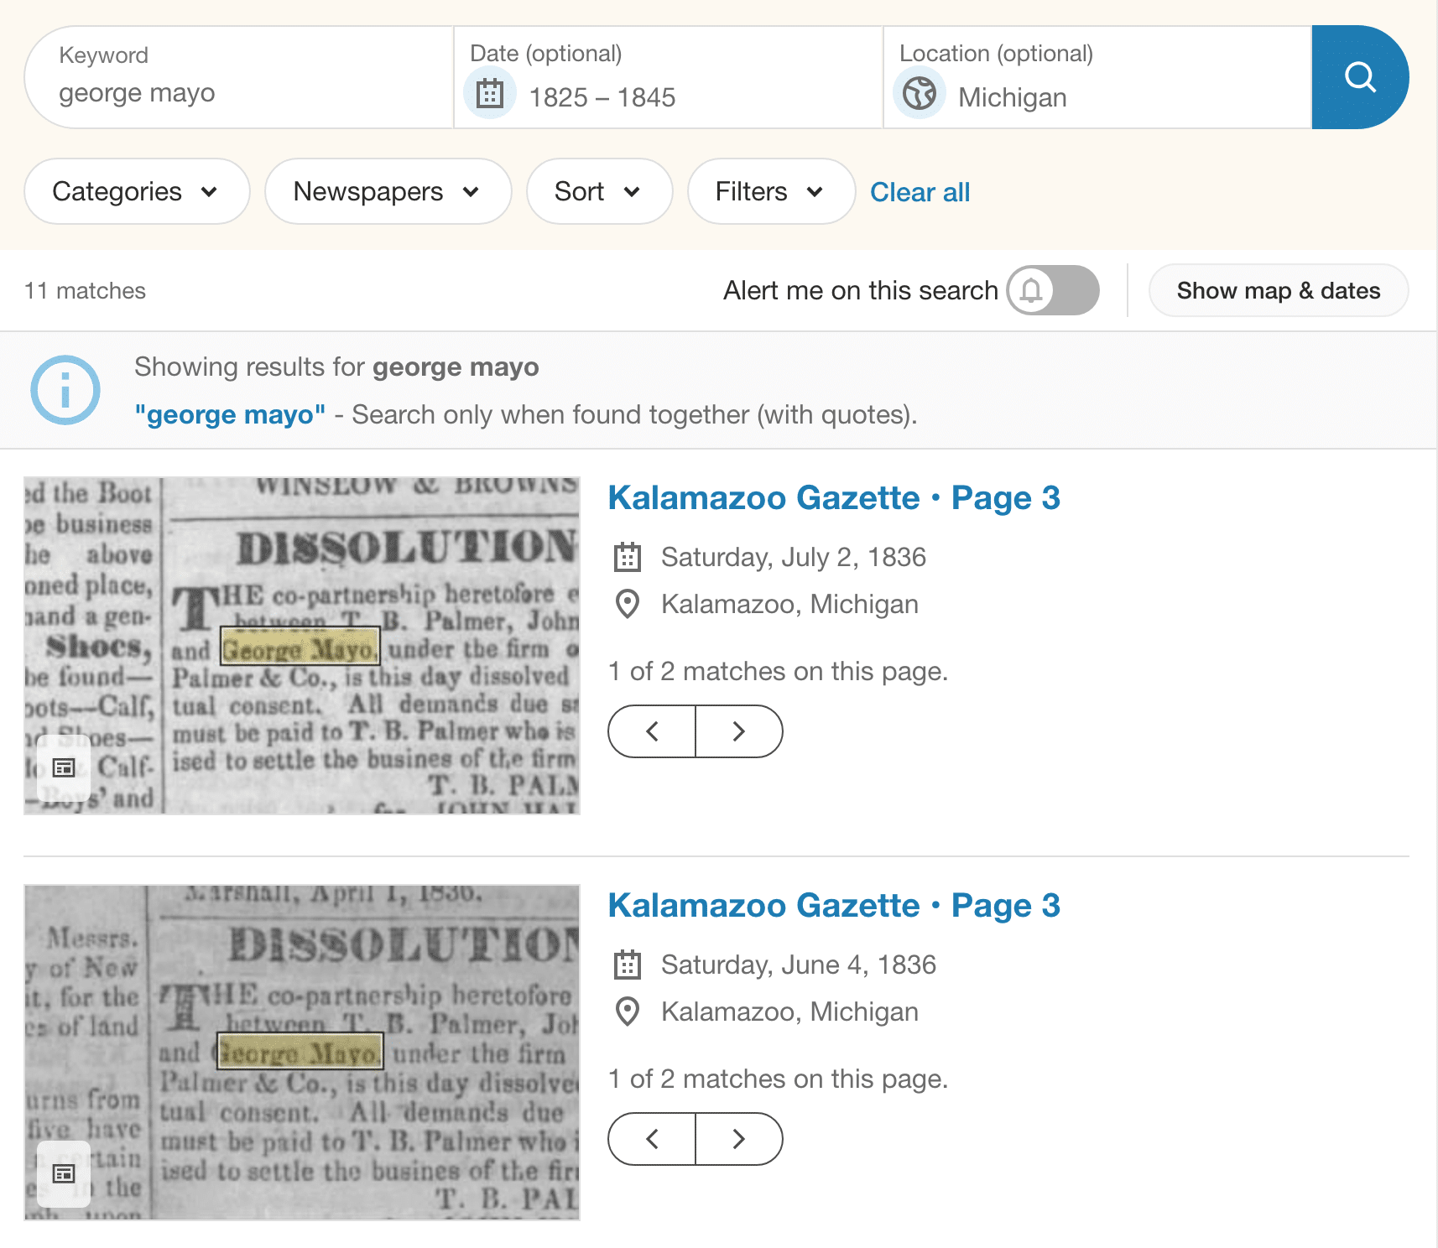Click clipping icon on first result thumbnail
Screen dimensions: 1438x1248
[x=64, y=767]
